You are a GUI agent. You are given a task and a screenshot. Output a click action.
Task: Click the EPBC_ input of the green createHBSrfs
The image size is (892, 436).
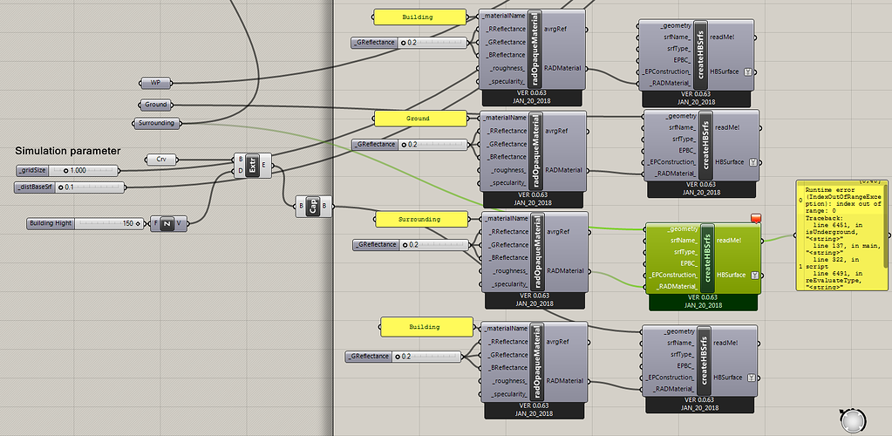(688, 263)
